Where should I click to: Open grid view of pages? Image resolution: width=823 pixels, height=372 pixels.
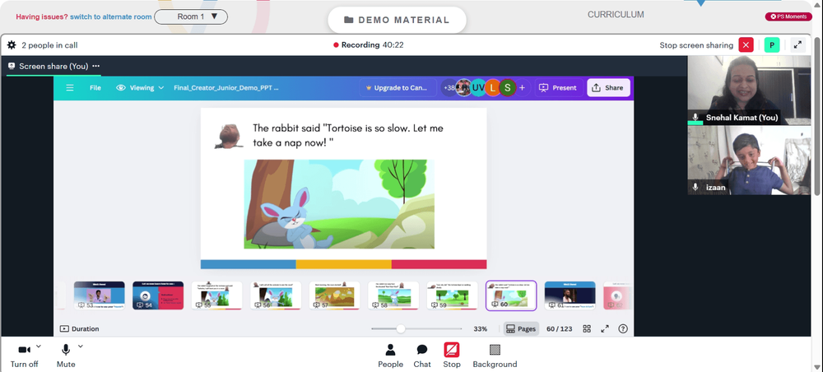click(x=587, y=329)
